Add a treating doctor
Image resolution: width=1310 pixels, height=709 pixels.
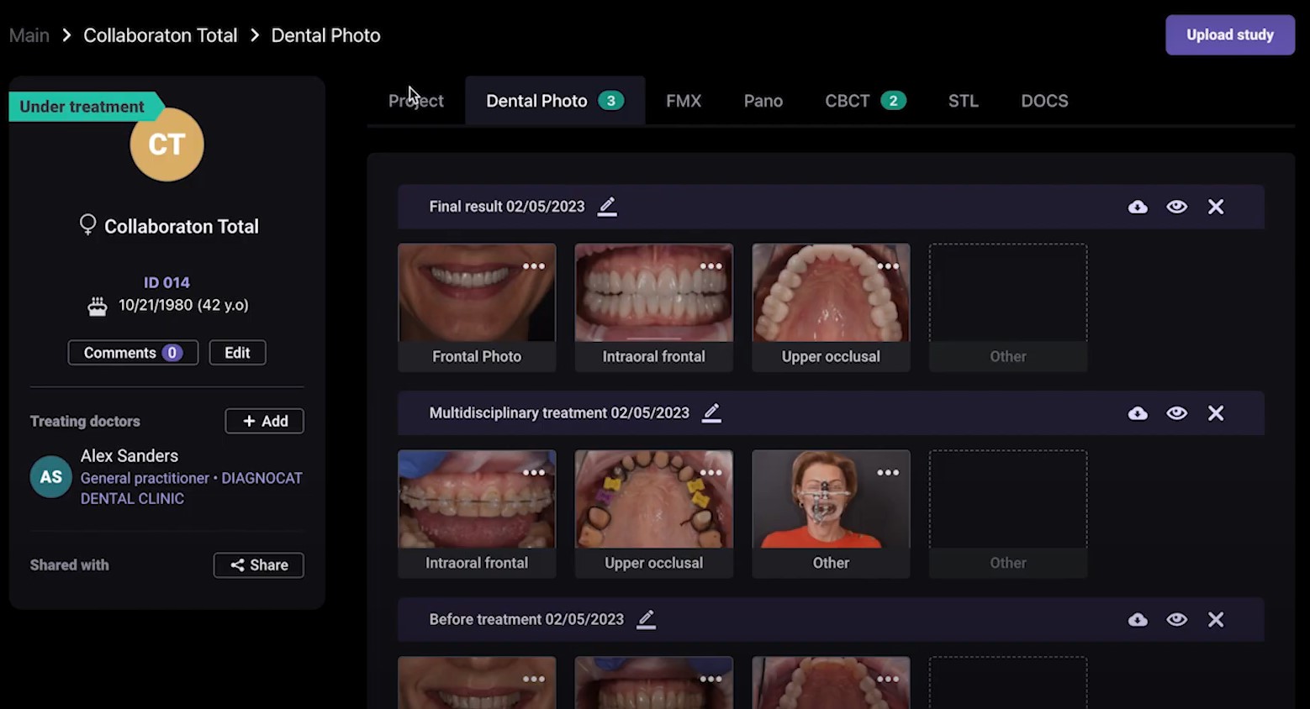[x=264, y=421]
